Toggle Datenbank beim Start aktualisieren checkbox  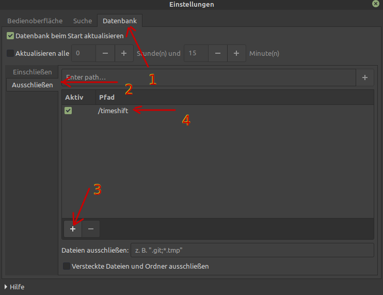(x=10, y=36)
